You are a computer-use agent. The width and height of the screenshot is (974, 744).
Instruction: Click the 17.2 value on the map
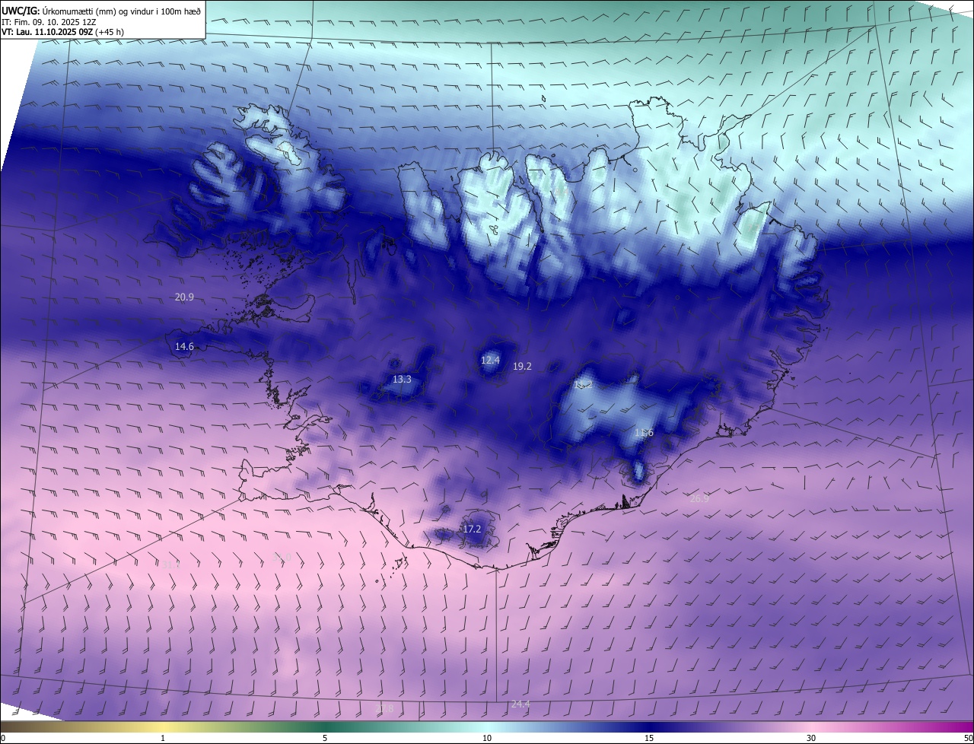click(x=472, y=529)
